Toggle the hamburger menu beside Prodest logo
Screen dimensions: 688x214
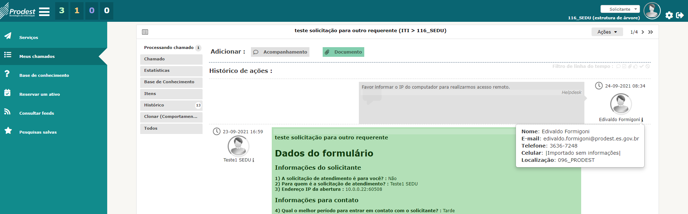(x=44, y=12)
